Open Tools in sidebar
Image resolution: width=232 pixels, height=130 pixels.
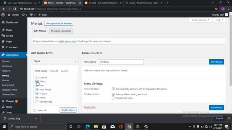[x=9, y=112]
